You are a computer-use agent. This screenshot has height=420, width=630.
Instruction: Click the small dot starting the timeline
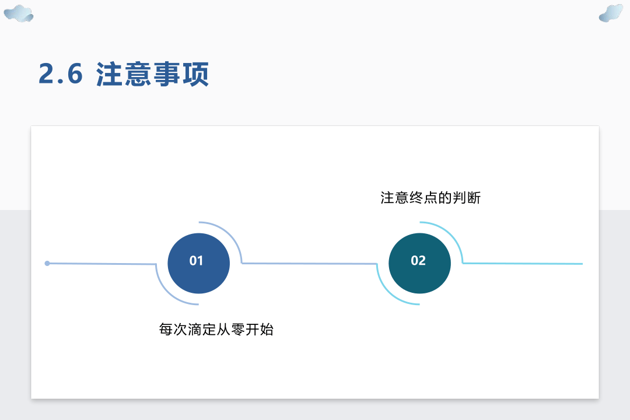click(47, 263)
